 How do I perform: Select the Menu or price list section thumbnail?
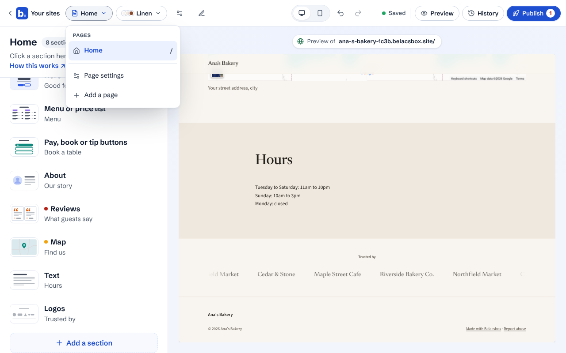tap(24, 114)
